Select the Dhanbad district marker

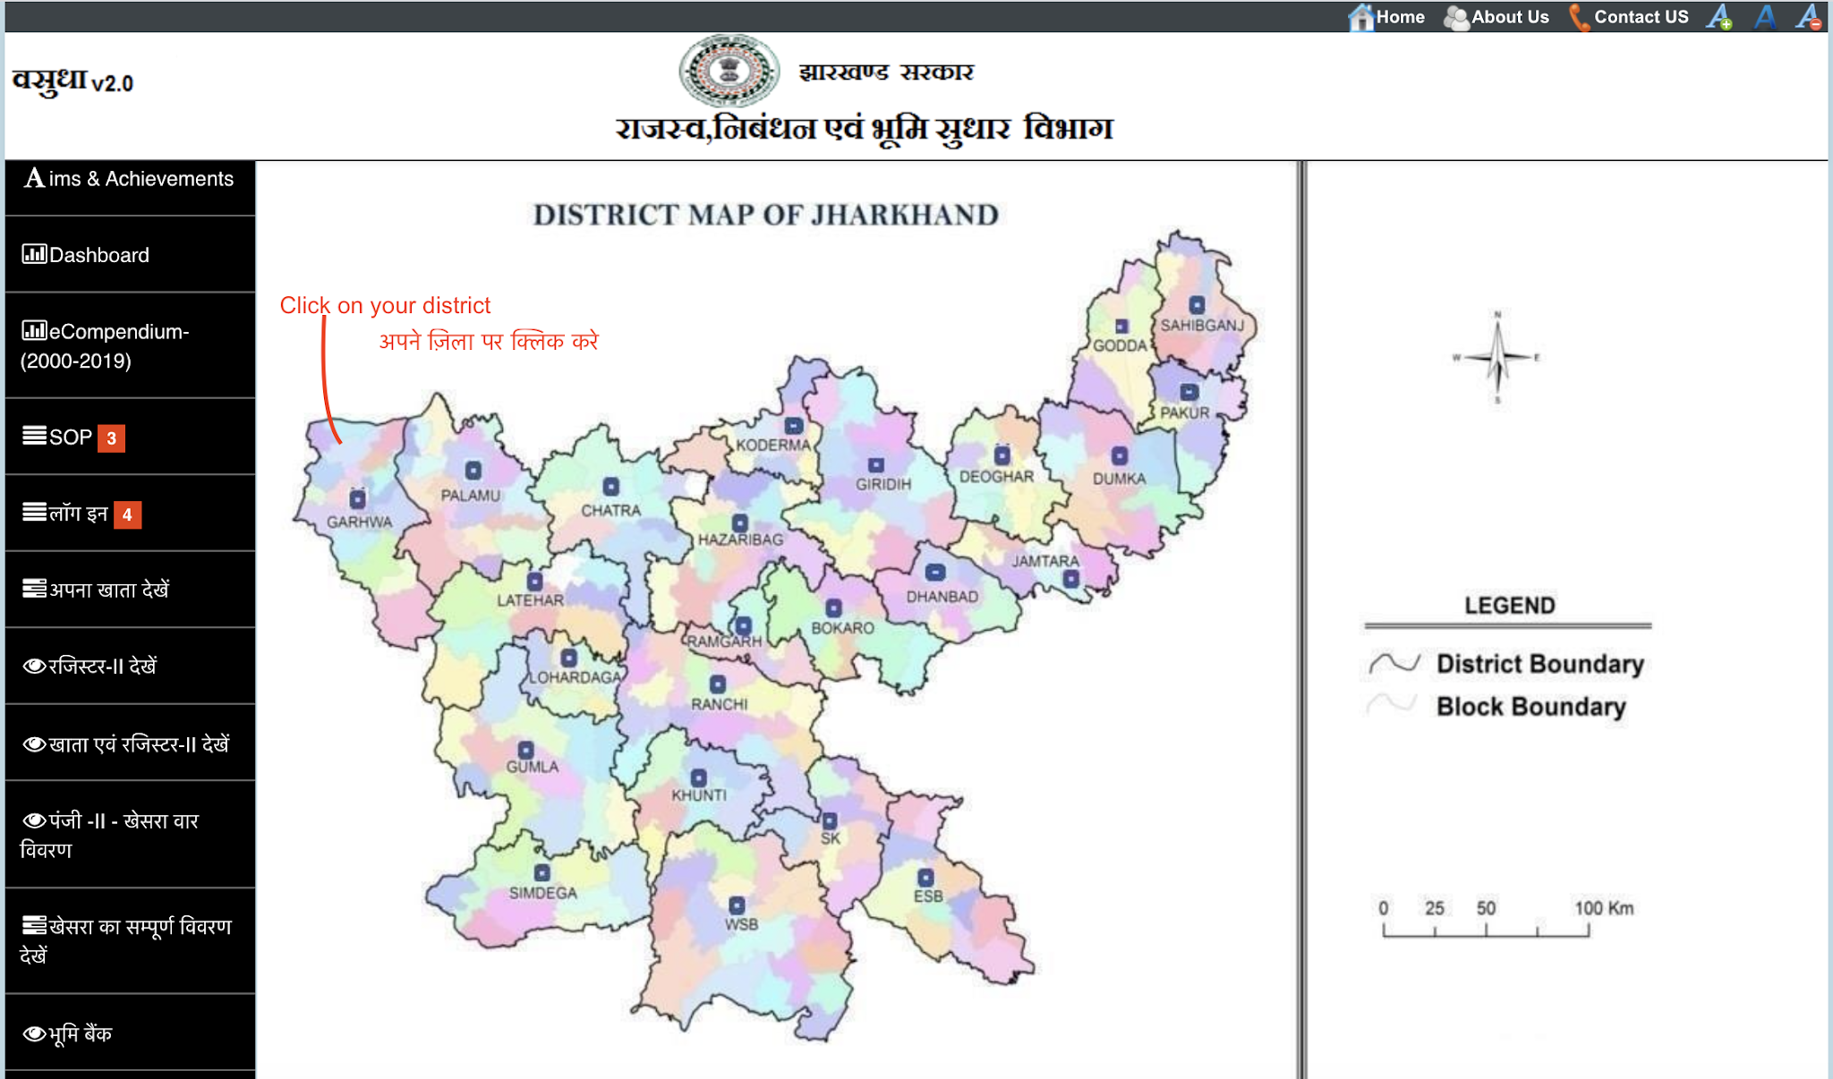(934, 573)
